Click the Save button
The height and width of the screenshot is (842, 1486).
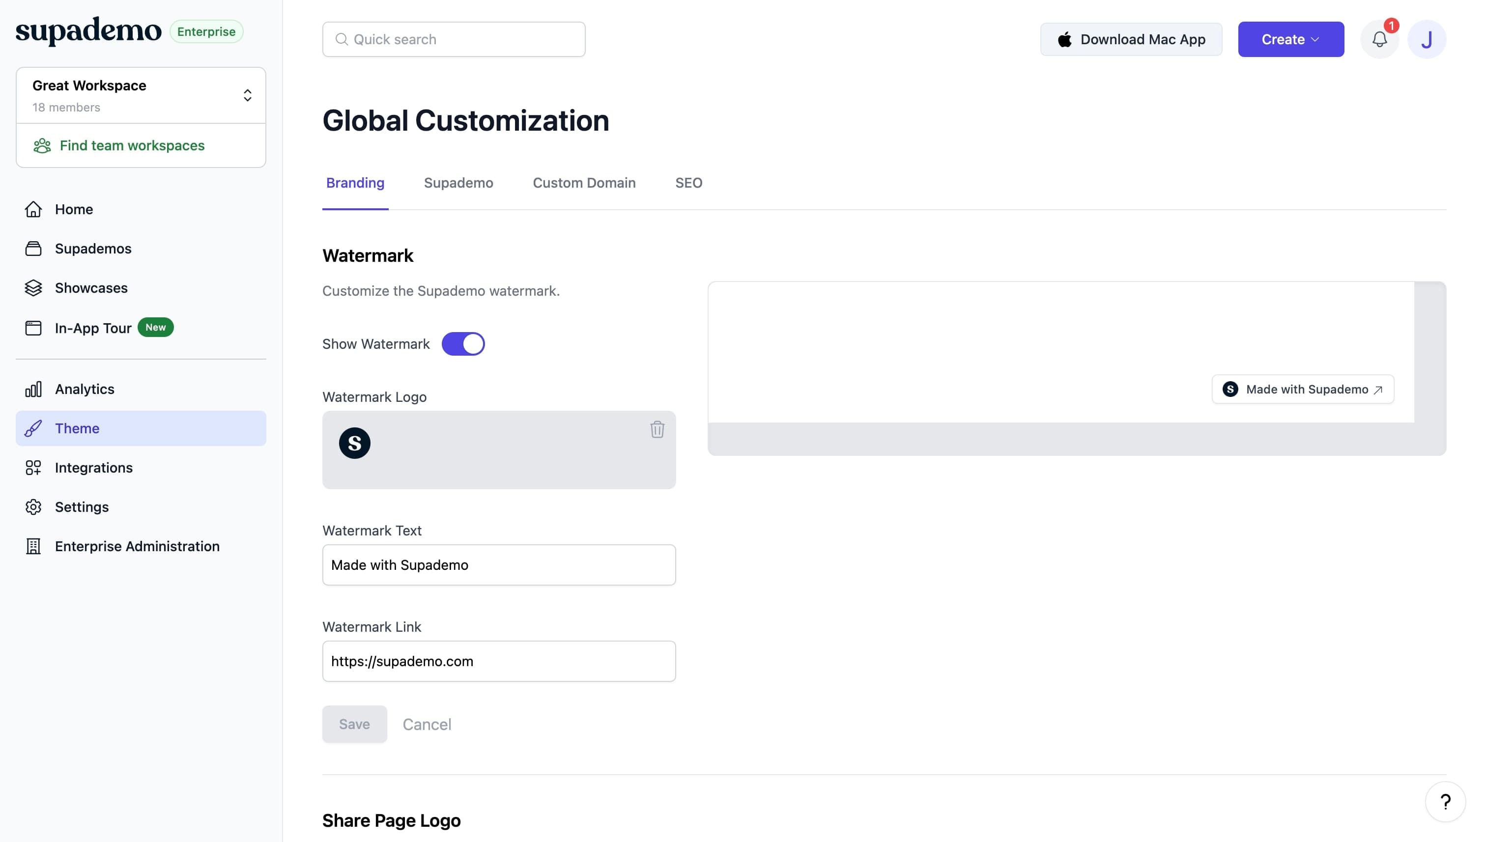[354, 724]
